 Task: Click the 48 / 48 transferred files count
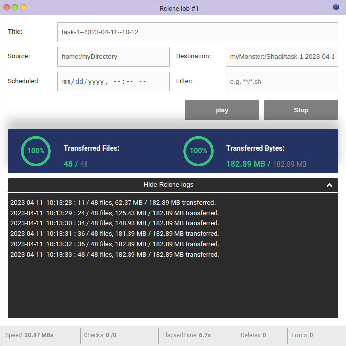coord(76,164)
